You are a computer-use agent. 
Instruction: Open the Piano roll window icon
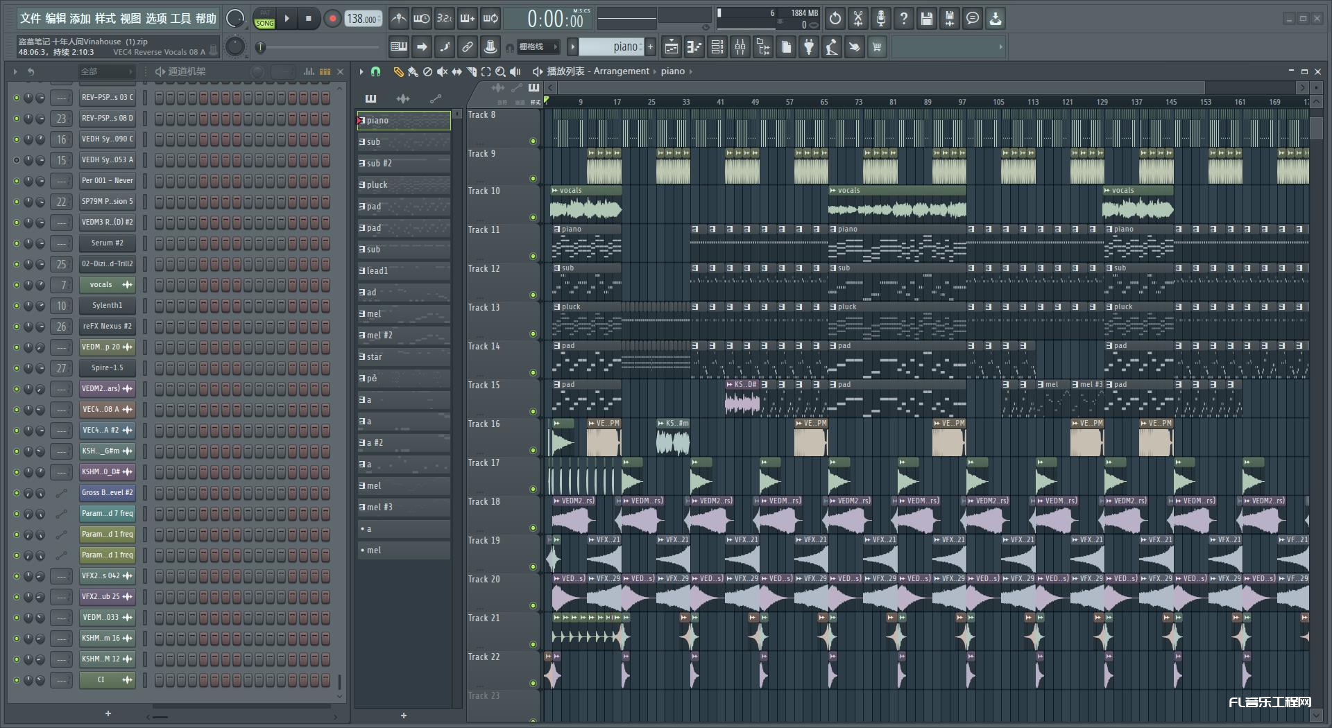tap(694, 47)
